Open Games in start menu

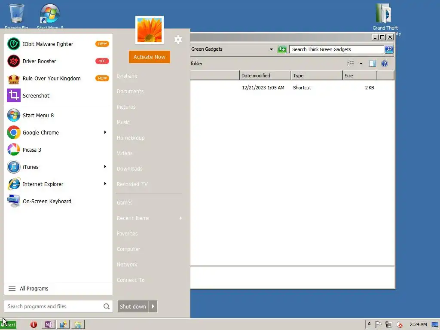pos(125,203)
